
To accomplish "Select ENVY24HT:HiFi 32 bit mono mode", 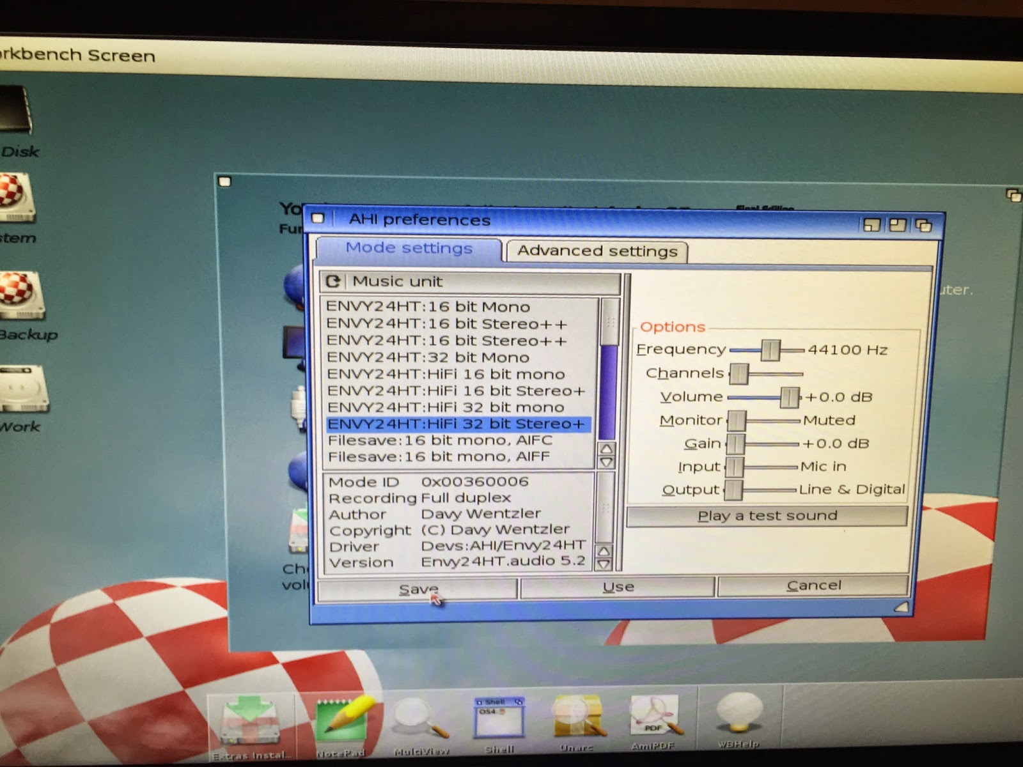I will pyautogui.click(x=446, y=407).
